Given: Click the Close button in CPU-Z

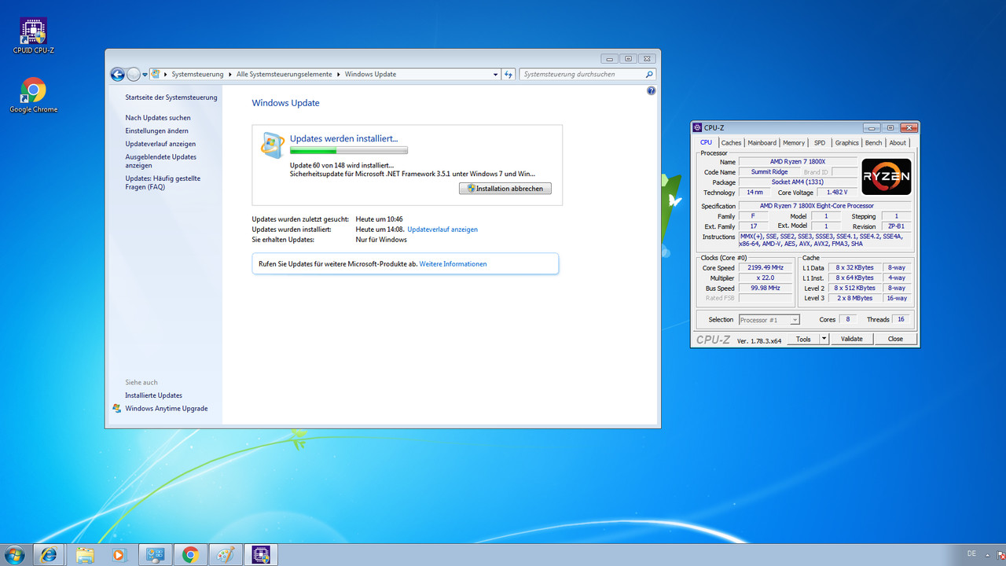Looking at the screenshot, I should click(x=895, y=339).
